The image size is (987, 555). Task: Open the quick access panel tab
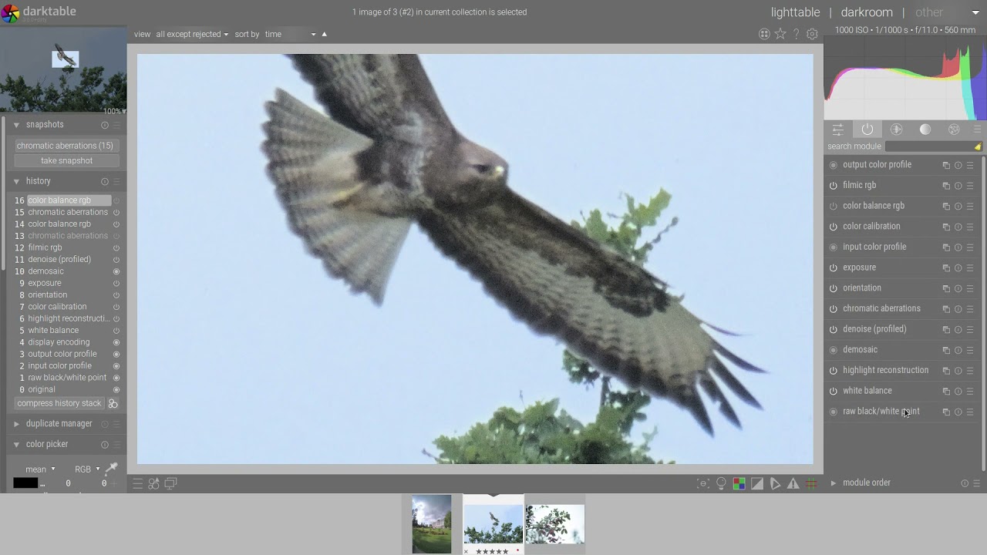point(837,129)
